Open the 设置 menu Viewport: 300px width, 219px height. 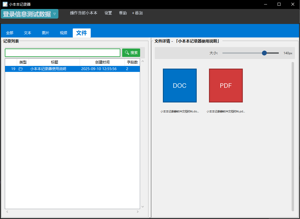click(x=108, y=13)
